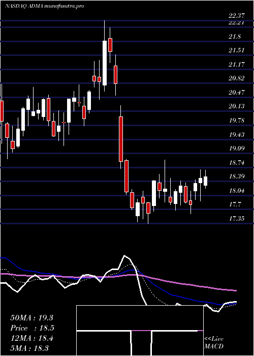Click the 21.8 price axis label
The height and width of the screenshot is (356, 254).
click(235, 37)
